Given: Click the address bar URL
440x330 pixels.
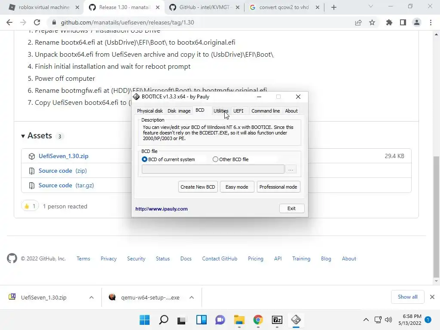Looking at the screenshot, I should click(x=127, y=22).
